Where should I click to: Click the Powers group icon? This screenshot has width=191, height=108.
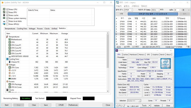pyautogui.click(x=7, y=81)
